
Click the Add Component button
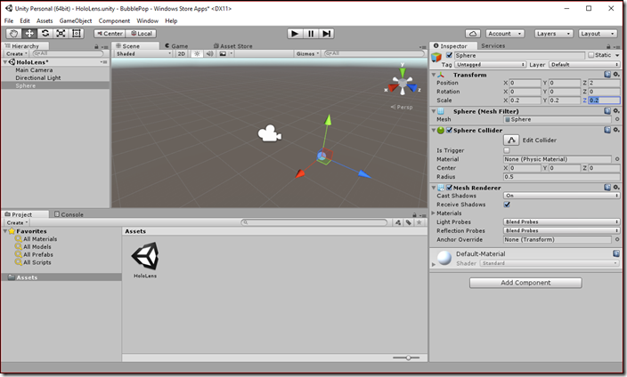(525, 283)
